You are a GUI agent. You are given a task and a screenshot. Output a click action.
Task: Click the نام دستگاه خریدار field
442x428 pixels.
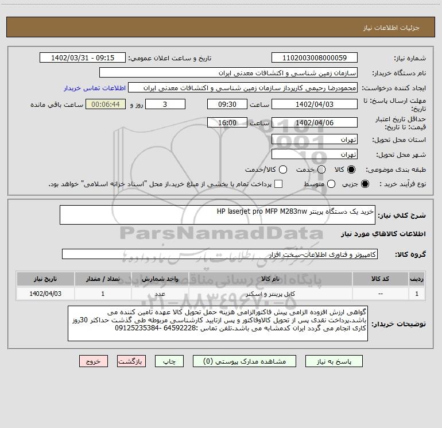[x=228, y=73]
